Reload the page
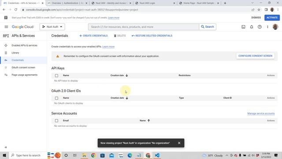282x159 pixels. (16, 10)
